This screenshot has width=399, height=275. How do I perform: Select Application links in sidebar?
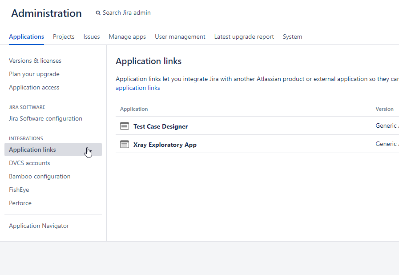point(53,150)
